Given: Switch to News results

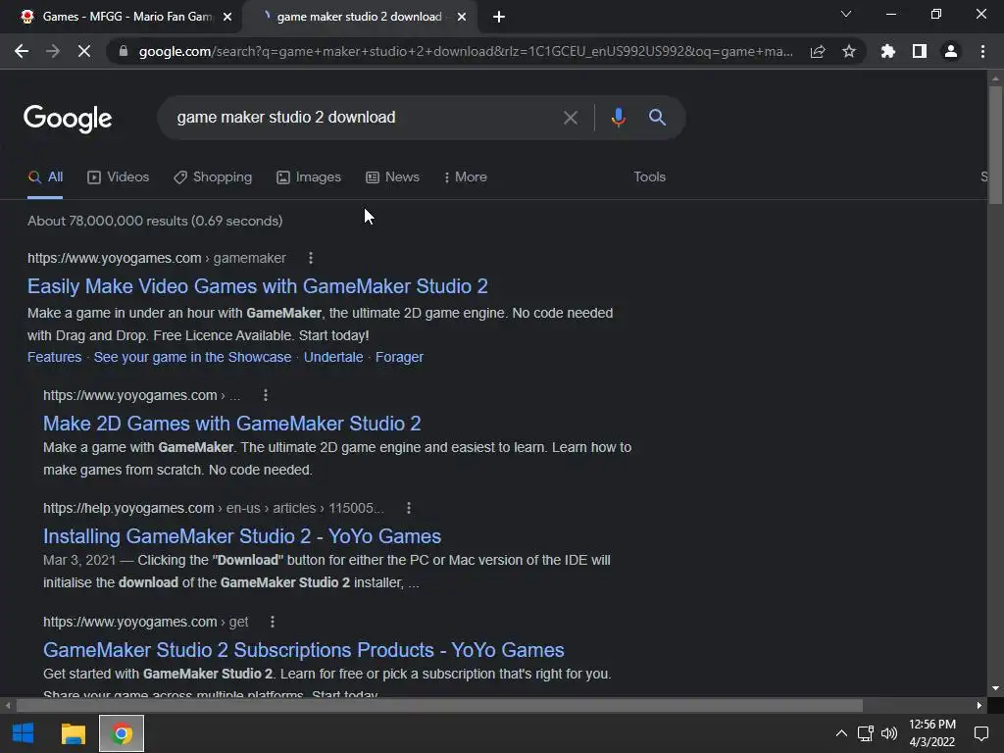Looking at the screenshot, I should point(392,176).
